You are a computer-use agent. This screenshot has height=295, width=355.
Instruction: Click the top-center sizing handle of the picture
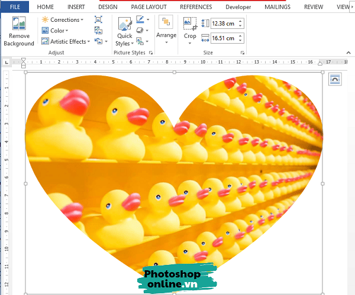(x=174, y=72)
